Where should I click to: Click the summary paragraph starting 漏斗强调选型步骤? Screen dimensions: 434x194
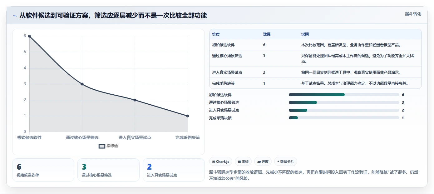tap(313, 176)
